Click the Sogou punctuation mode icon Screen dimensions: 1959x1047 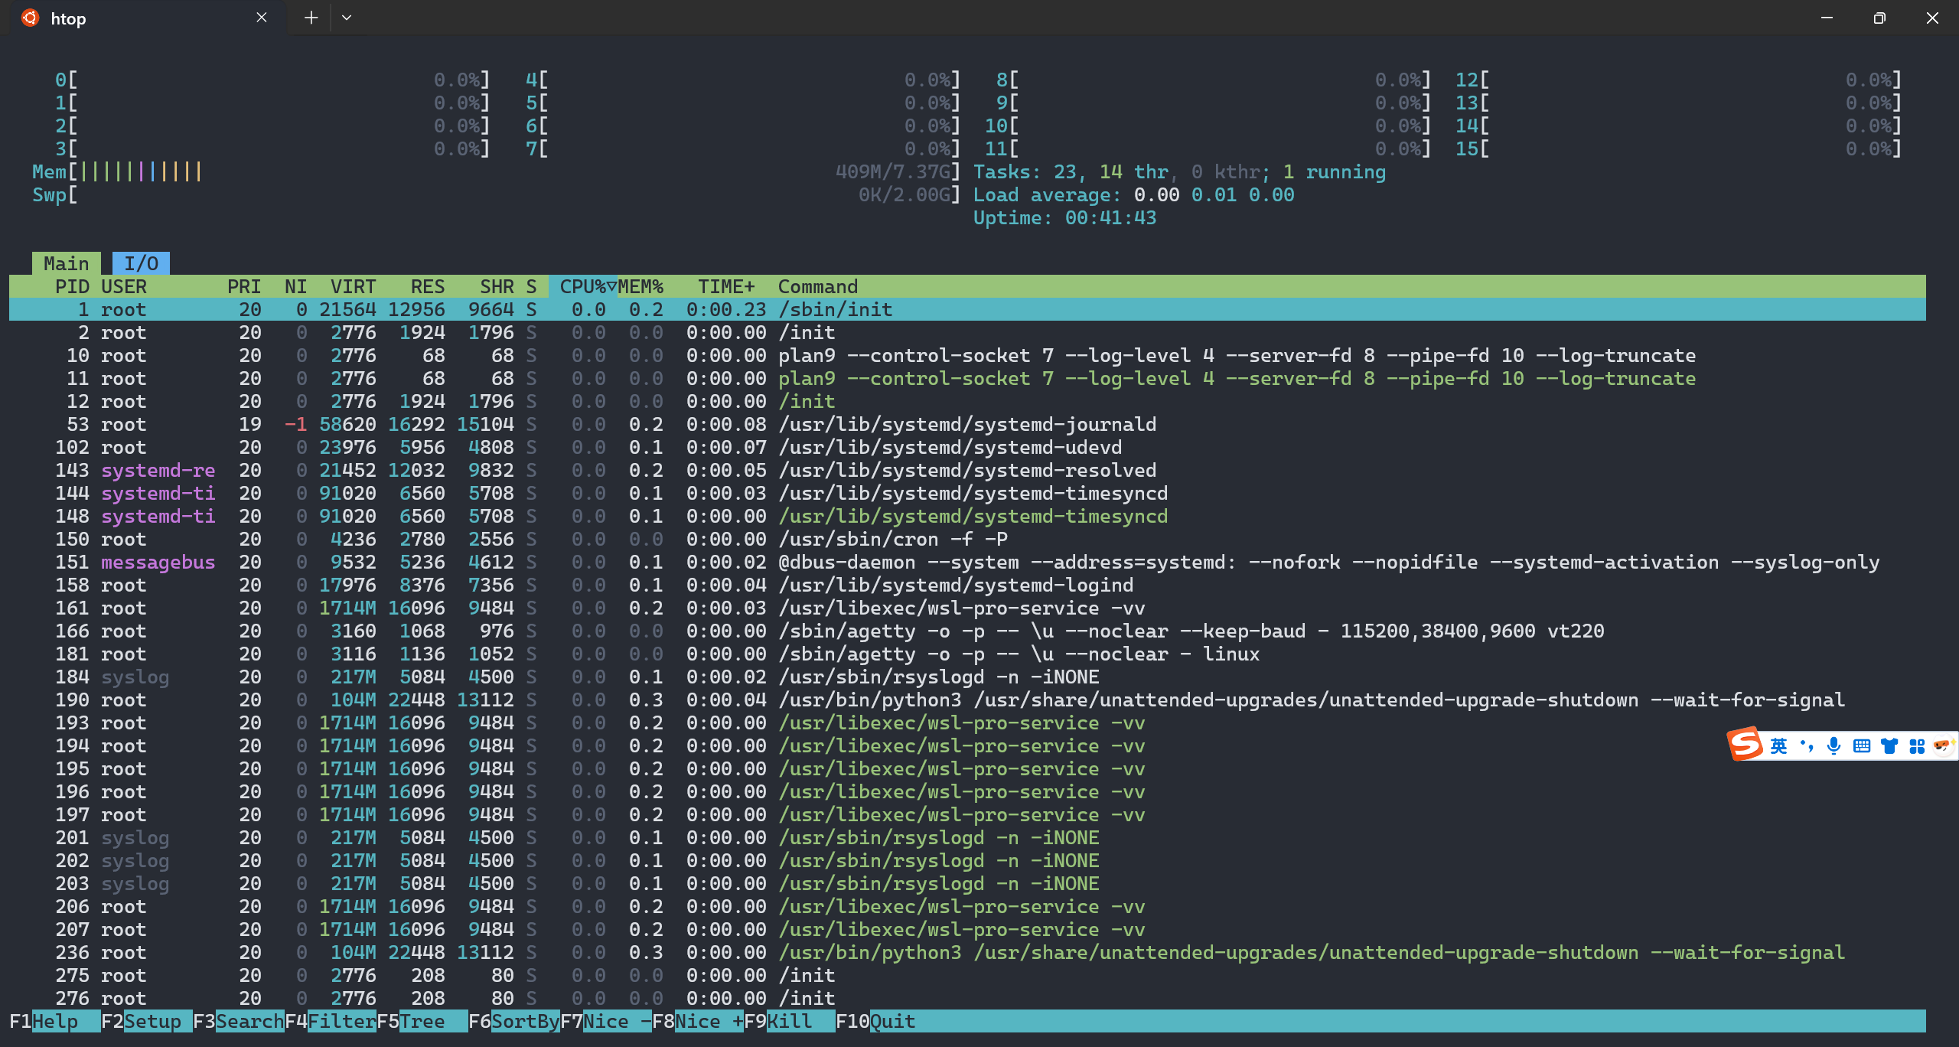[x=1807, y=746]
